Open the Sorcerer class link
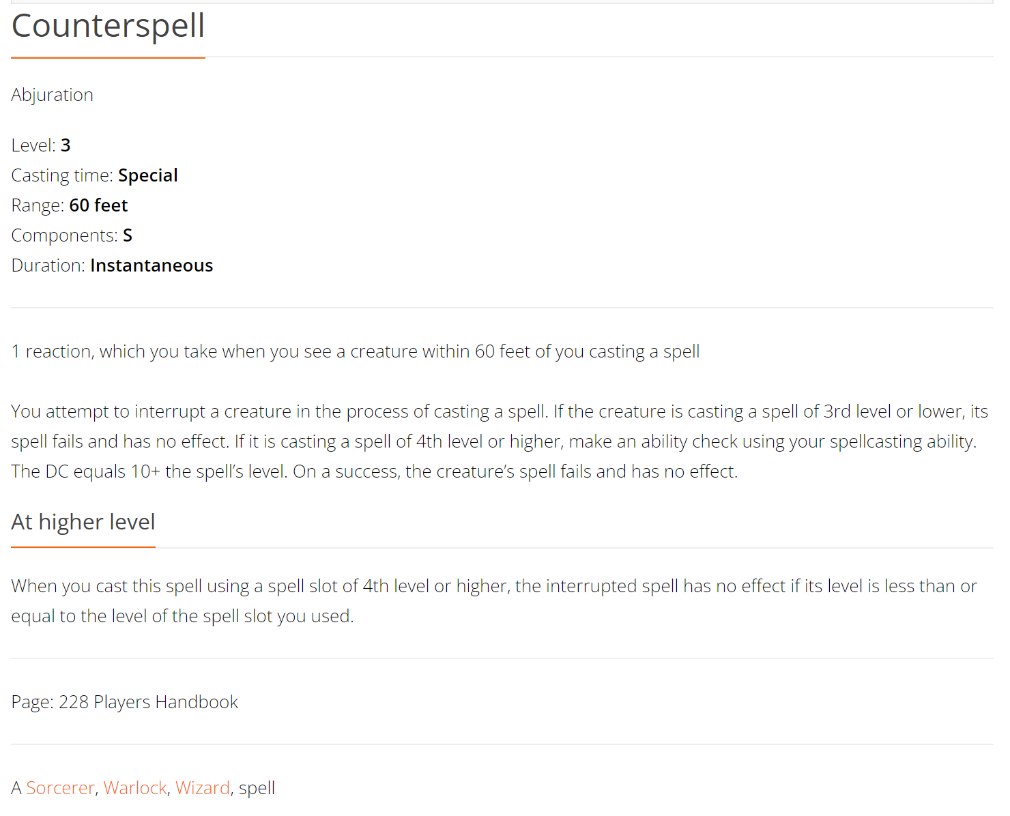The height and width of the screenshot is (816, 1010). click(60, 788)
